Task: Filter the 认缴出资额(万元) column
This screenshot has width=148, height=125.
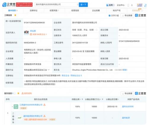Action: (x=102, y=99)
